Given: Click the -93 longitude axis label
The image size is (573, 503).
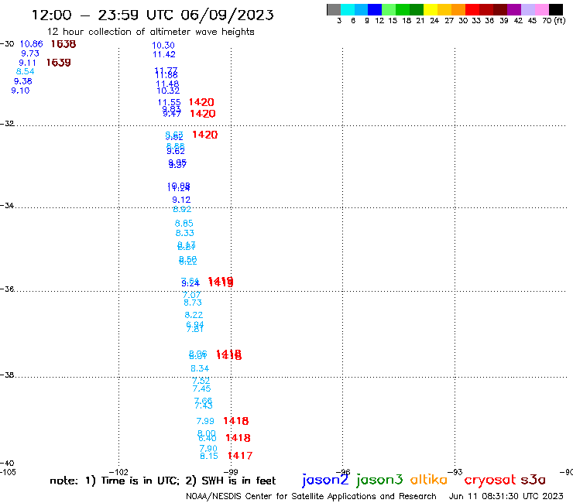Looking at the screenshot, I should point(455,472).
